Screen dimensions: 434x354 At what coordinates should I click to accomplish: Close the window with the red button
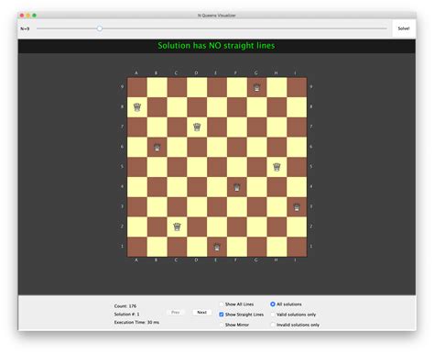pyautogui.click(x=22, y=16)
